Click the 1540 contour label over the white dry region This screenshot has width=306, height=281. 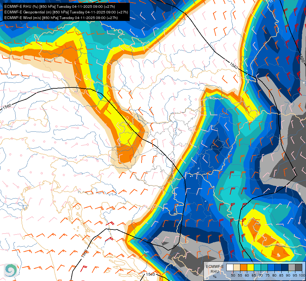pos(233,66)
